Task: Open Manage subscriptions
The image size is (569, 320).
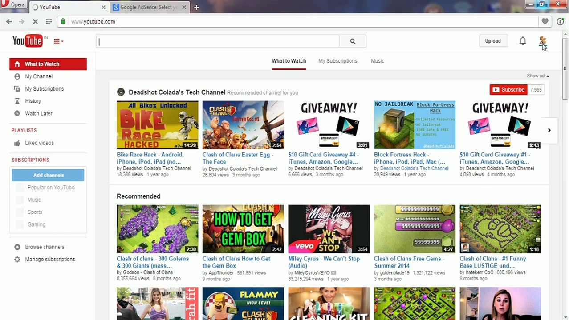Action: [50, 260]
